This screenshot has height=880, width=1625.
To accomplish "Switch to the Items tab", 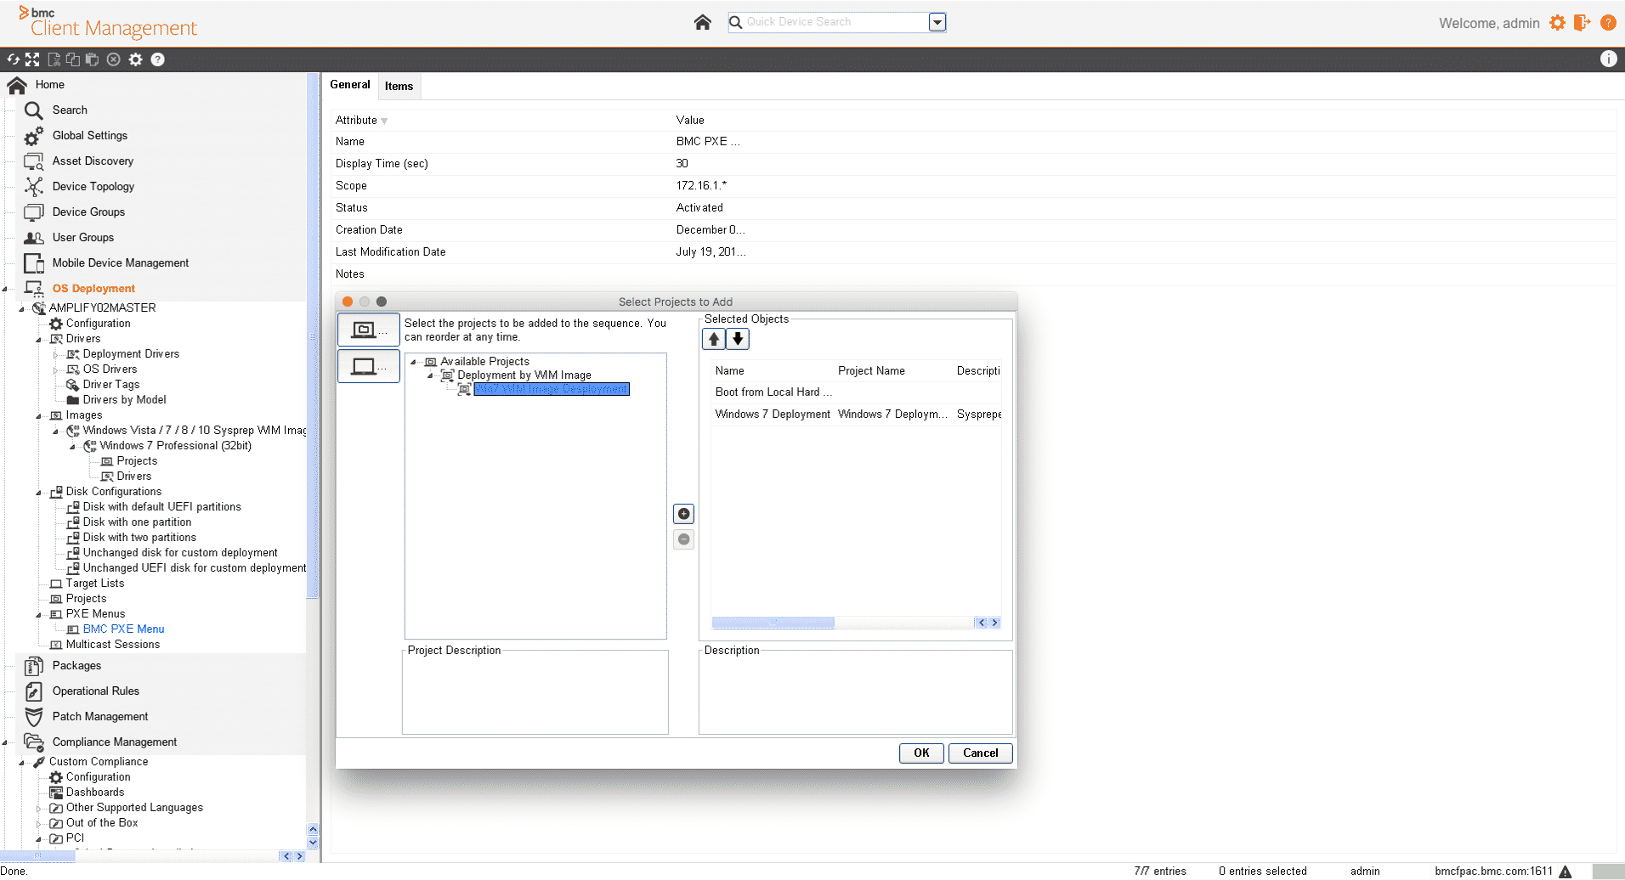I will tap(399, 86).
